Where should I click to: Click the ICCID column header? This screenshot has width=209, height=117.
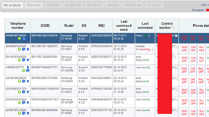coord(45,26)
